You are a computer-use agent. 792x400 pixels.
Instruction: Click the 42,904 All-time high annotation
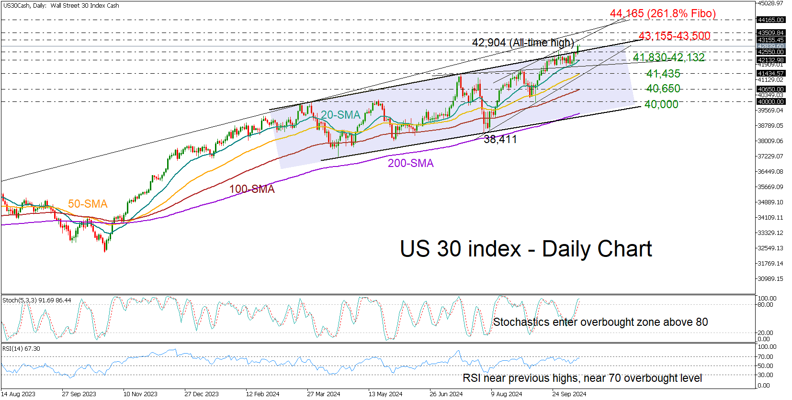522,43
